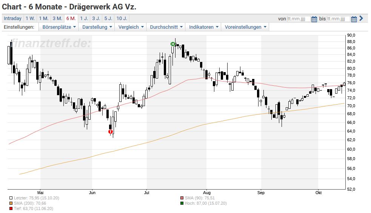Screen dimensions: 371x213
Task: Focus the 'von' date input field
Action: tap(299, 19)
